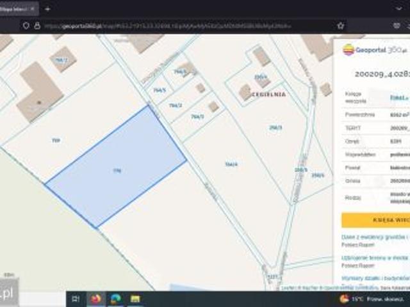Select the highlighted blue parcel 770
Screen dimensions: 410x307
(115, 167)
